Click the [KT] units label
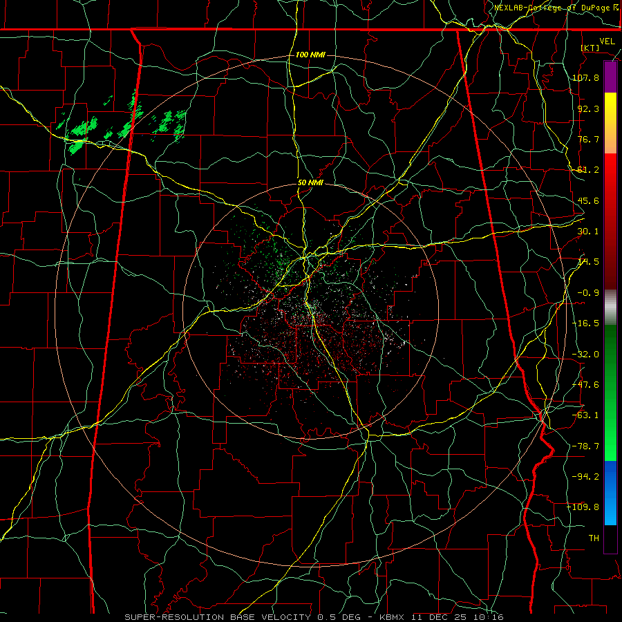 pos(590,48)
